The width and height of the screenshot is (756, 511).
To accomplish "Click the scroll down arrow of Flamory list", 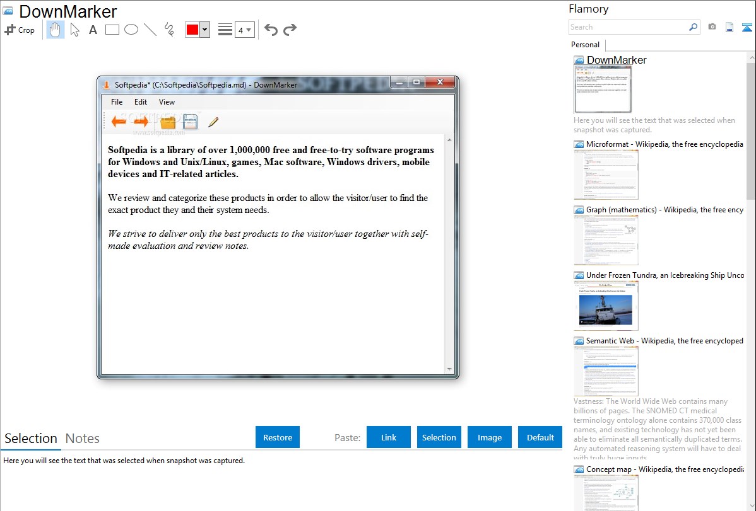I will (x=751, y=506).
